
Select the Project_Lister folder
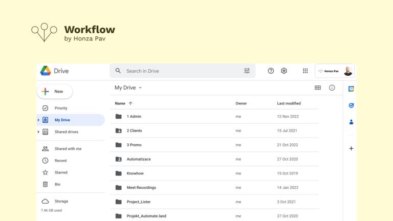[214, 202]
